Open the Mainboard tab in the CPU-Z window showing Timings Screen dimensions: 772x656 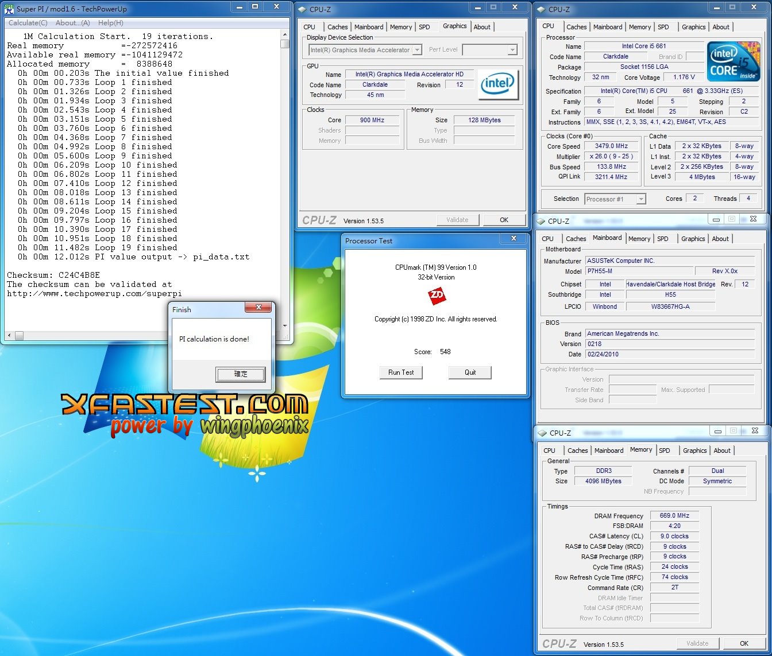[x=609, y=451]
